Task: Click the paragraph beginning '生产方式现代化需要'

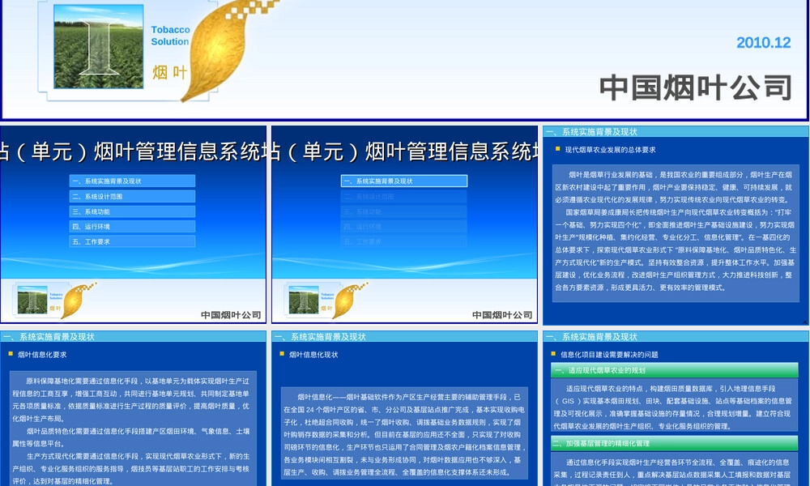Action: click(x=131, y=469)
